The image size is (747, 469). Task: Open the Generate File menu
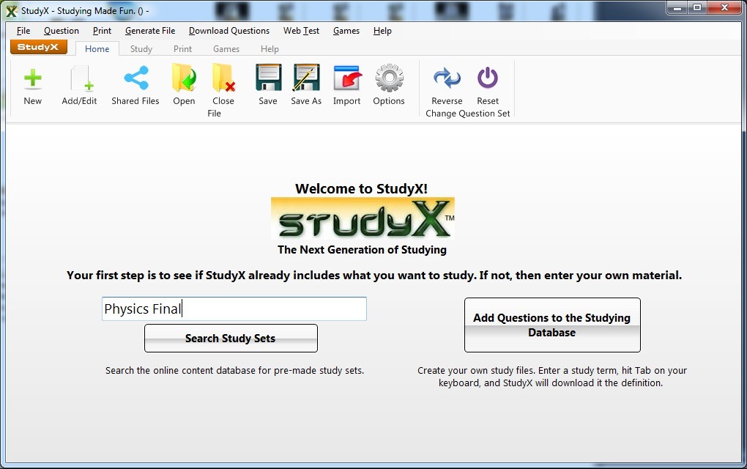(x=150, y=31)
